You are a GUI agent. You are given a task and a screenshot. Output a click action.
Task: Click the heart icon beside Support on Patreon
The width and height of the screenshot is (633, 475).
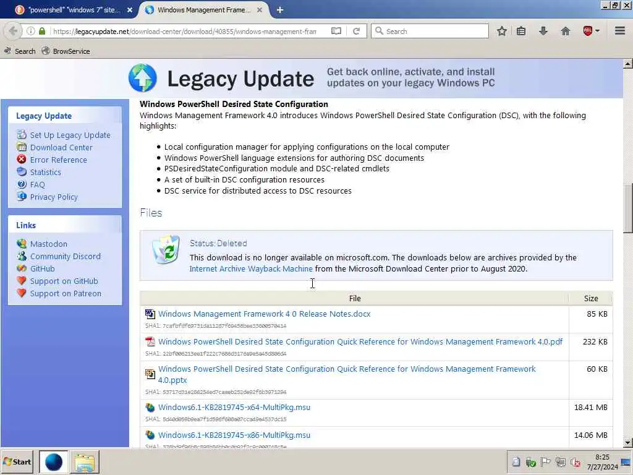[x=22, y=293]
